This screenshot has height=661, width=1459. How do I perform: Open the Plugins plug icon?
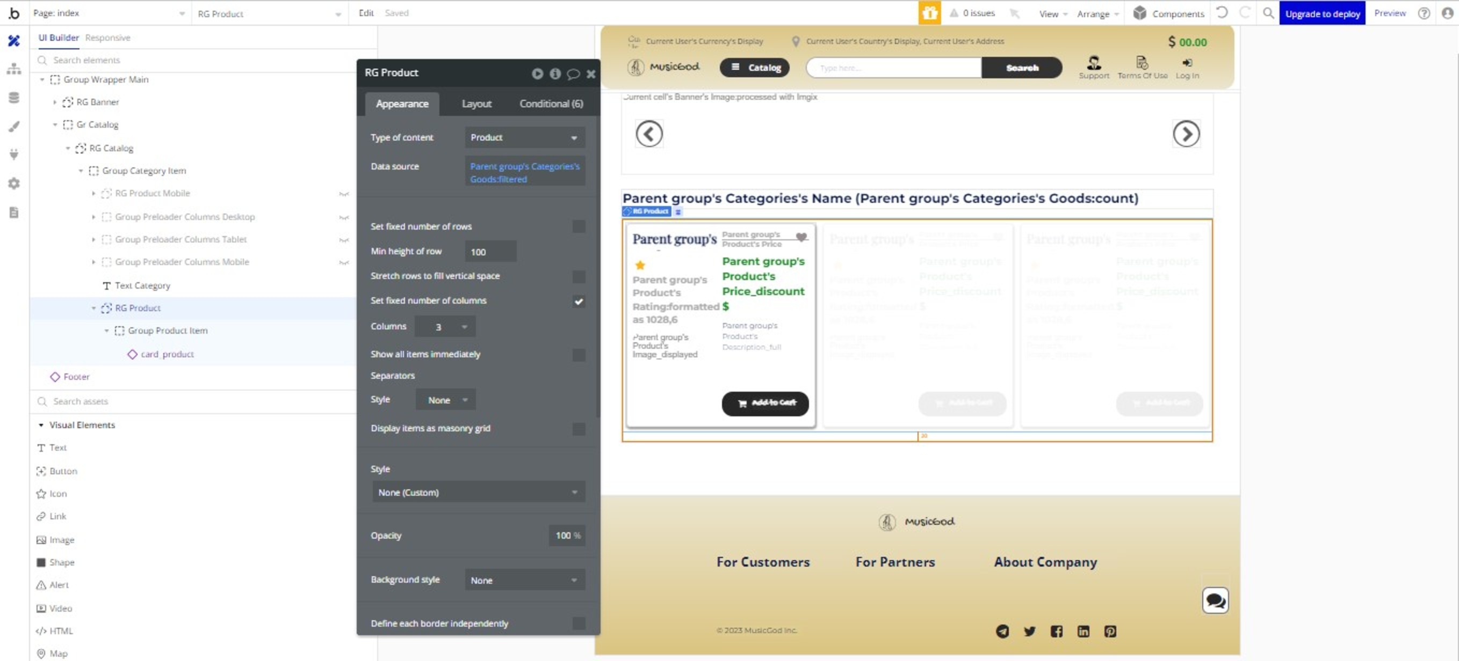tap(13, 155)
